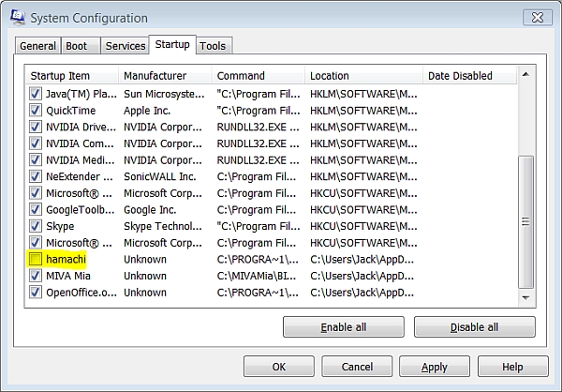
Task: Disable the NVIDIA Medi... startup checkbox
Action: click(x=36, y=159)
